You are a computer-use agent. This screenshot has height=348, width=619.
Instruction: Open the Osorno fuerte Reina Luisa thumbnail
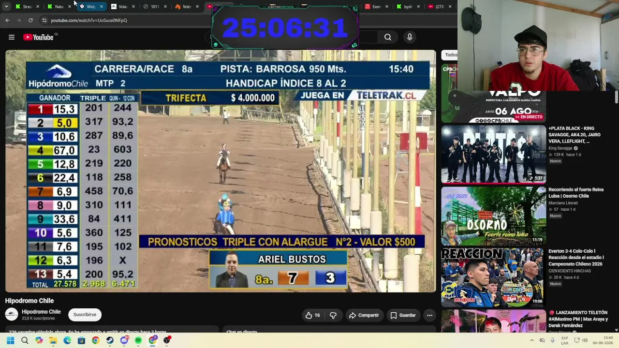(493, 216)
